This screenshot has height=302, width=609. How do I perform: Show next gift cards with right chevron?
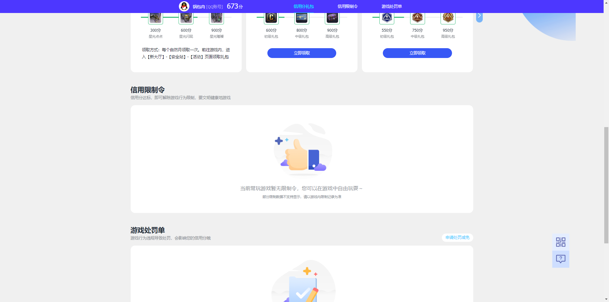479,16
